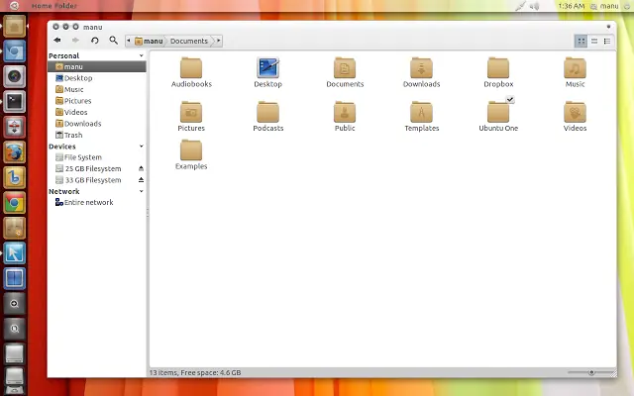Open the Audiobooks folder

[191, 68]
